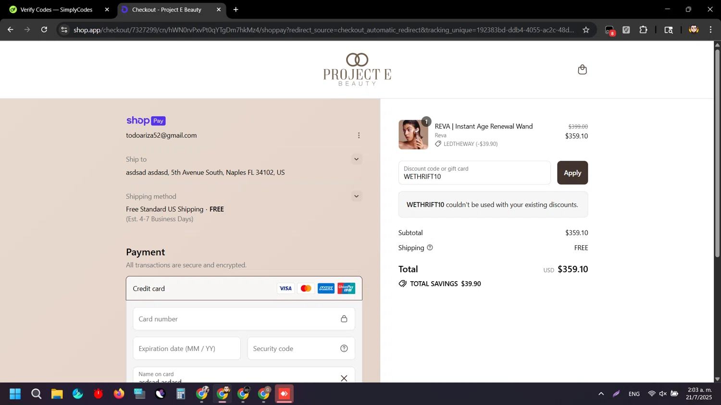Go back with the browser back arrow
This screenshot has width=721, height=405.
pos(11,30)
